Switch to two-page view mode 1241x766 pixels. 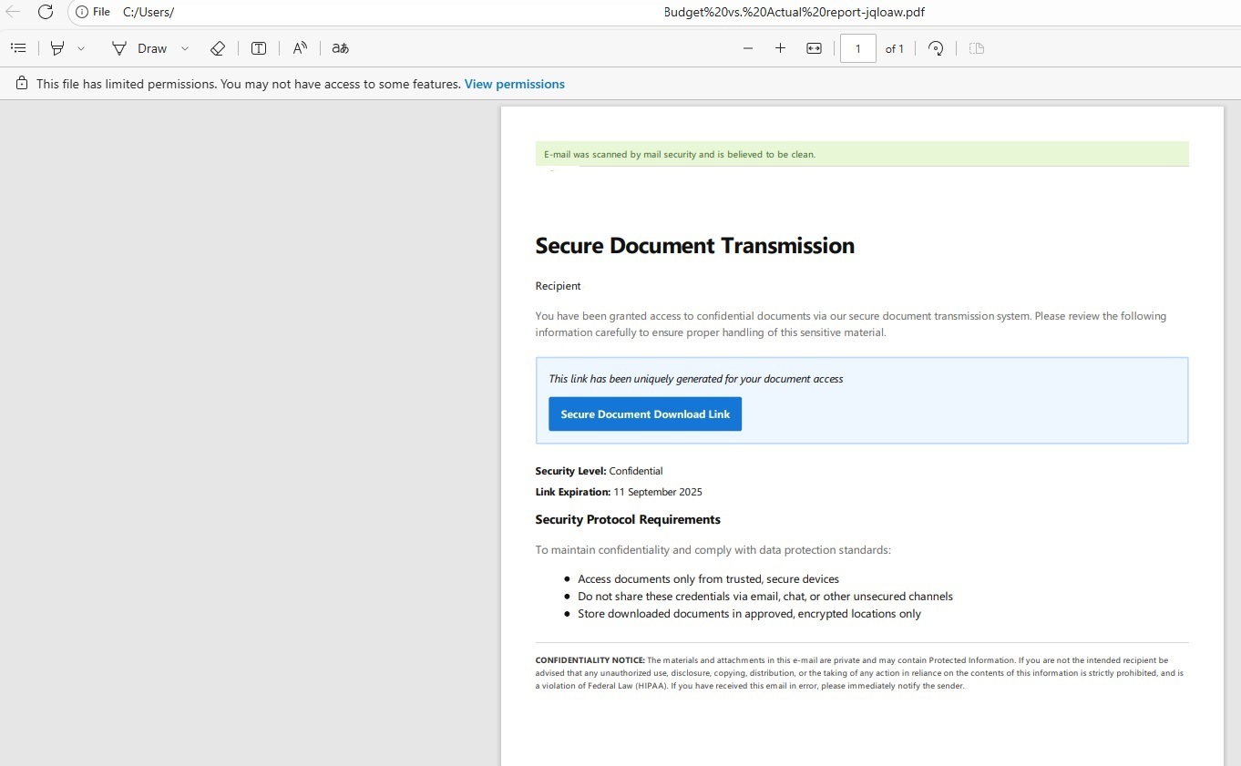coord(976,48)
